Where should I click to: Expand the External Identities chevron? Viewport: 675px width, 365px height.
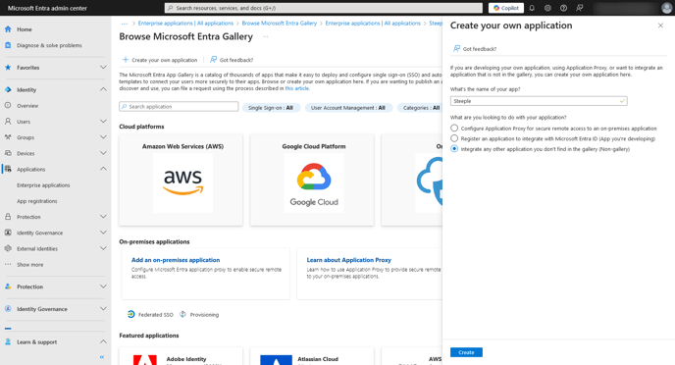click(103, 248)
